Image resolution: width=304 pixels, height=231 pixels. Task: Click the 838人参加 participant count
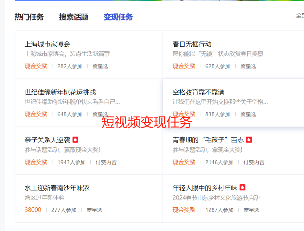point(218,115)
